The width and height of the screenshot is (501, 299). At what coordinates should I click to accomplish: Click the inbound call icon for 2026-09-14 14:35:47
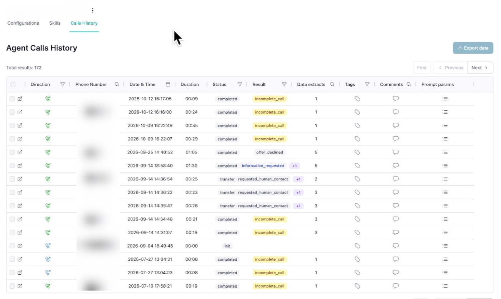(48, 206)
